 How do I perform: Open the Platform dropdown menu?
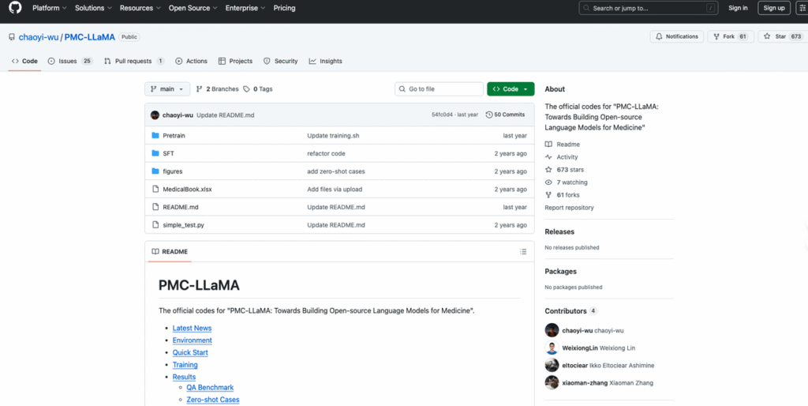point(50,8)
